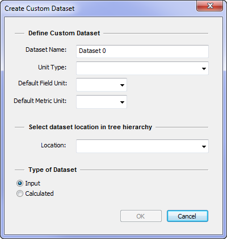The image size is (227, 239).
Task: Click the Default Metric Unit label
Action: coord(40,101)
